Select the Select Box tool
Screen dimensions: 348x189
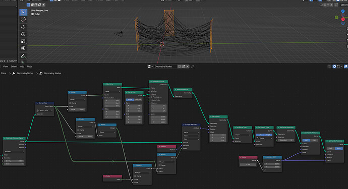23,12
